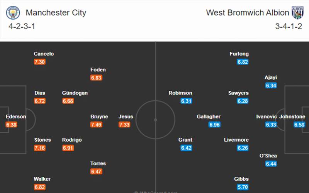Click Torres's 6.47 rating badge
This screenshot has width=309, height=193.
(x=96, y=171)
